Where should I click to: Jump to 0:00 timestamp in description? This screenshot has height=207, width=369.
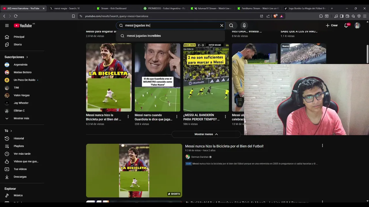(x=188, y=164)
